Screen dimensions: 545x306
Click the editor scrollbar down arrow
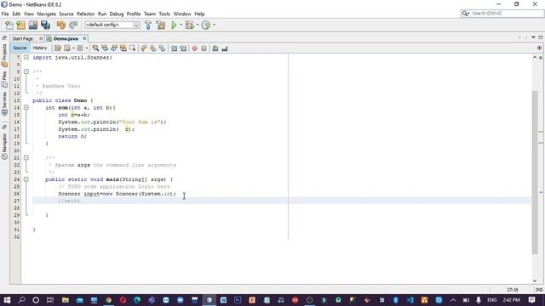(535, 280)
